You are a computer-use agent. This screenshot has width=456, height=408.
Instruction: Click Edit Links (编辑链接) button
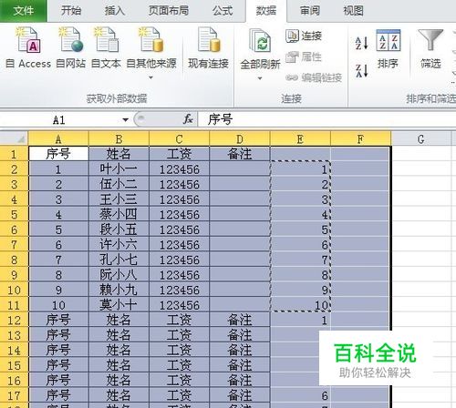coord(314,77)
